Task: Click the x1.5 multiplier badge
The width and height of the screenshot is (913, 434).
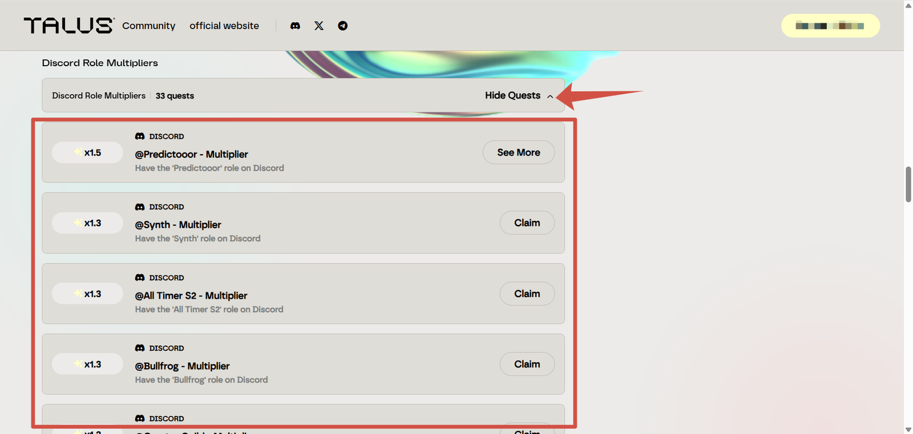Action: pos(87,152)
